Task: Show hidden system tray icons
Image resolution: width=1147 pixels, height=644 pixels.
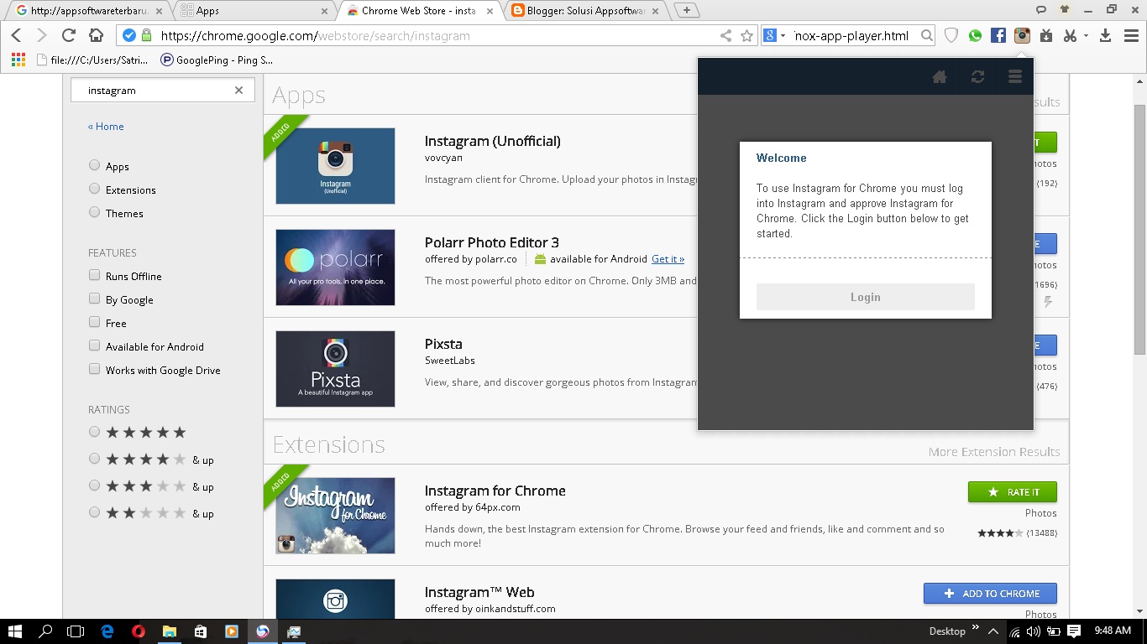Action: click(993, 631)
